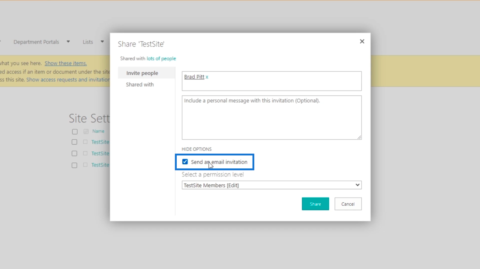The width and height of the screenshot is (480, 269).
Task: Open the third TestSite group link
Action: click(100, 165)
